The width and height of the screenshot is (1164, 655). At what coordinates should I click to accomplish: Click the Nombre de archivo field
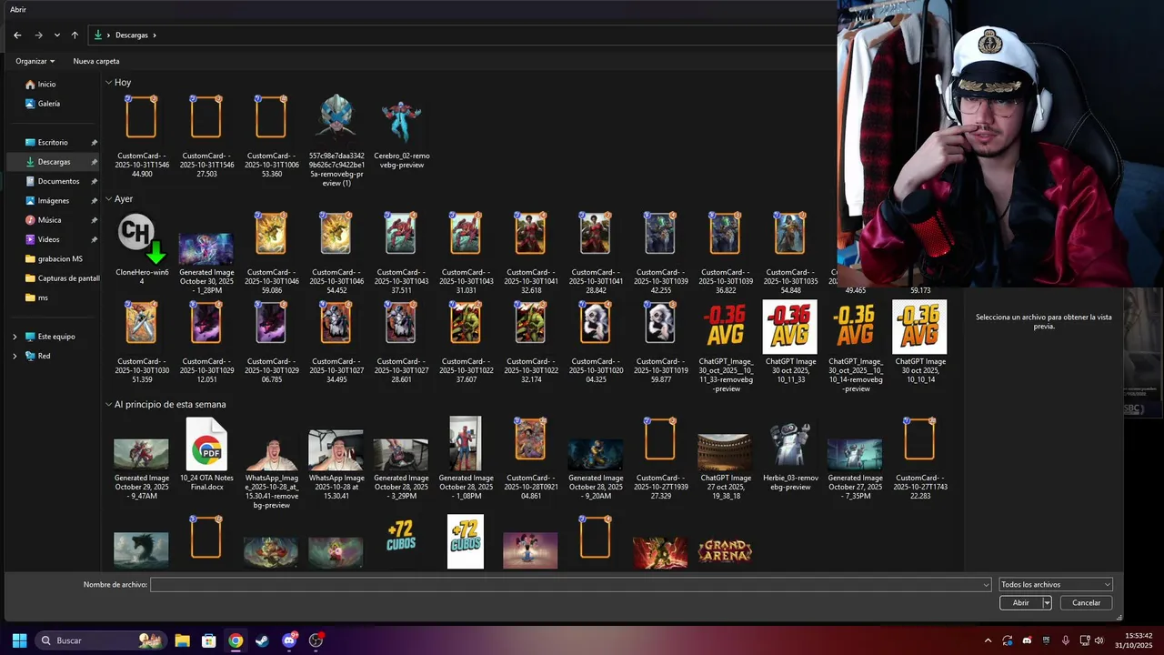[570, 585]
